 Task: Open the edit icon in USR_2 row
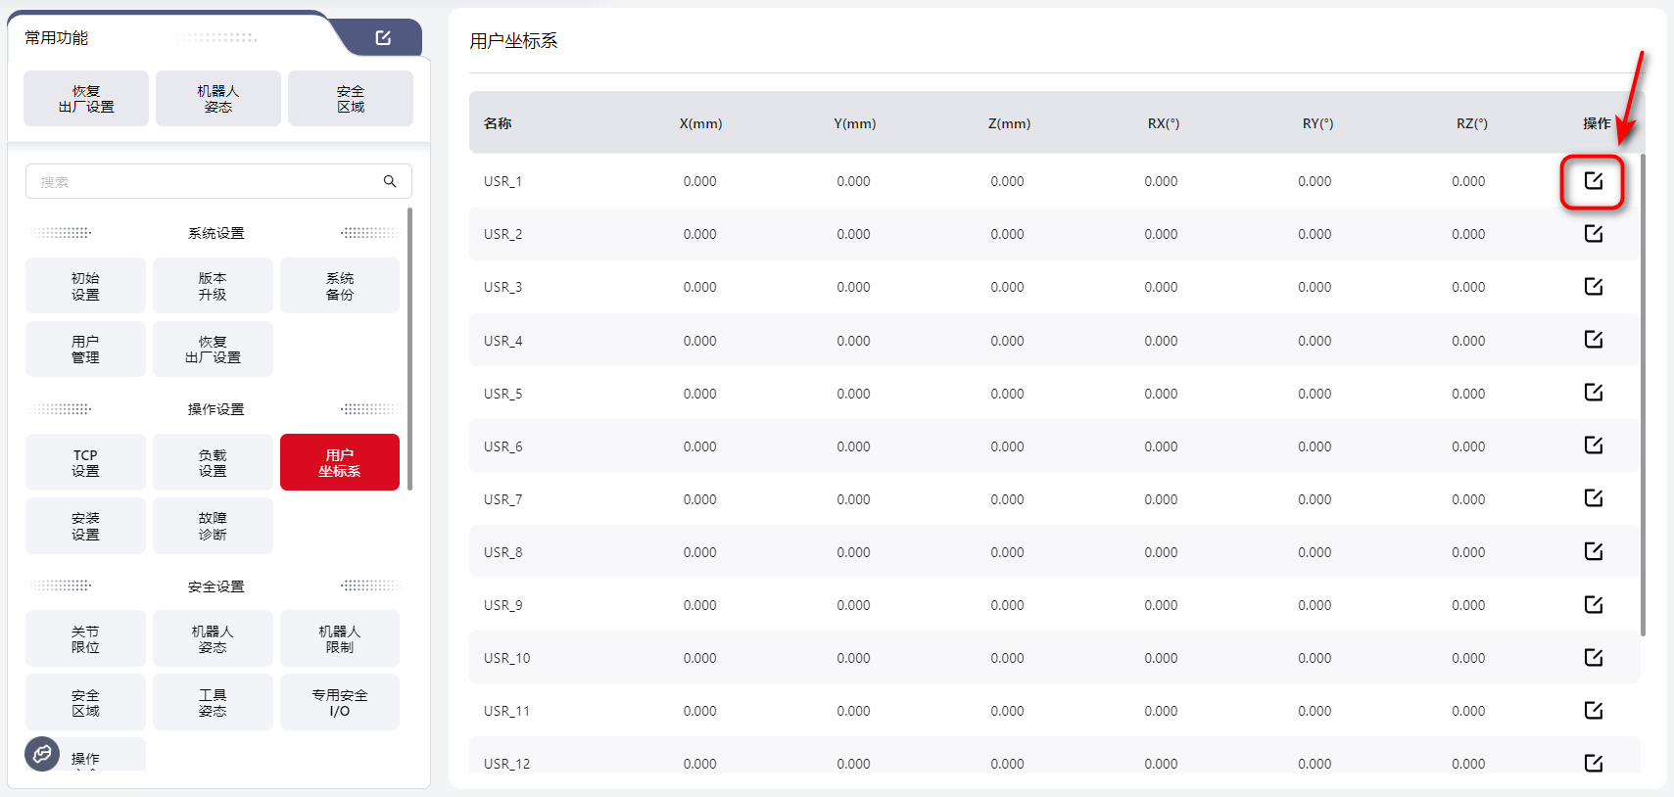pos(1593,234)
